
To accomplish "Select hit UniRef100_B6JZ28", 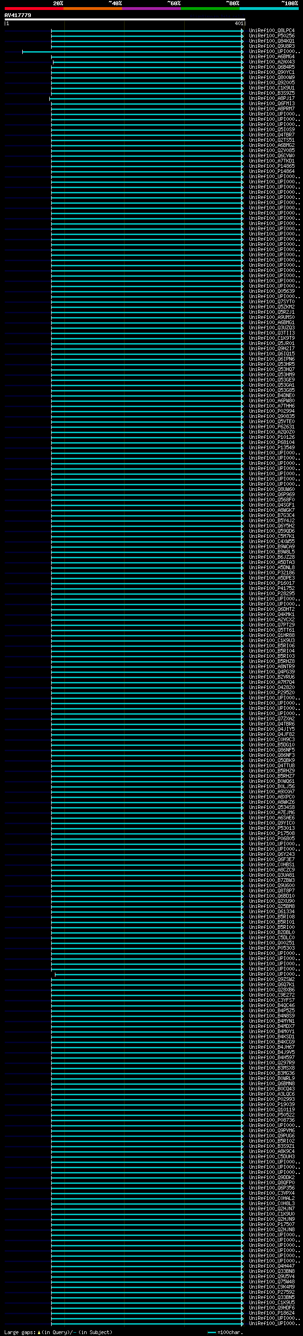I will pyautogui.click(x=272, y=557).
